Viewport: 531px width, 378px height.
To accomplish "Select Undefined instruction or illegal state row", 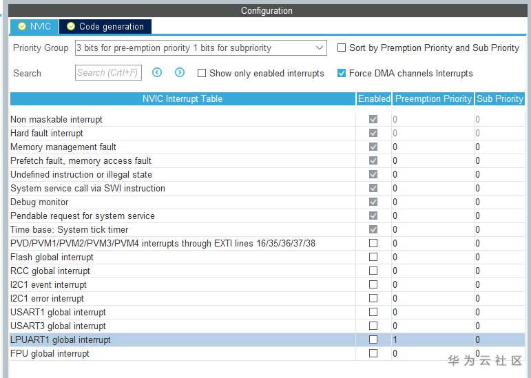I will tap(267, 175).
